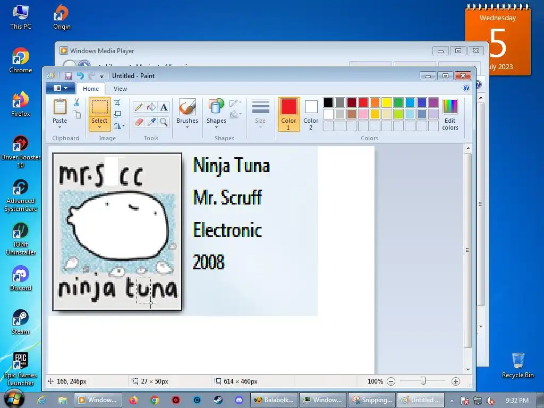This screenshot has width=544, height=408.
Task: Toggle the rectangular Select tool
Action: (99, 107)
